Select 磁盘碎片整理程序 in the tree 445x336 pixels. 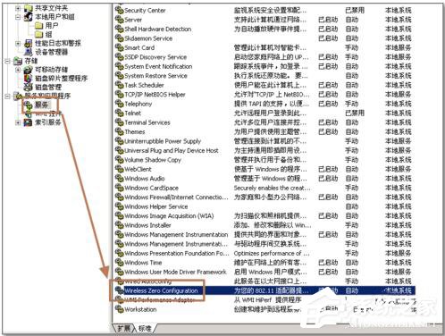61,79
